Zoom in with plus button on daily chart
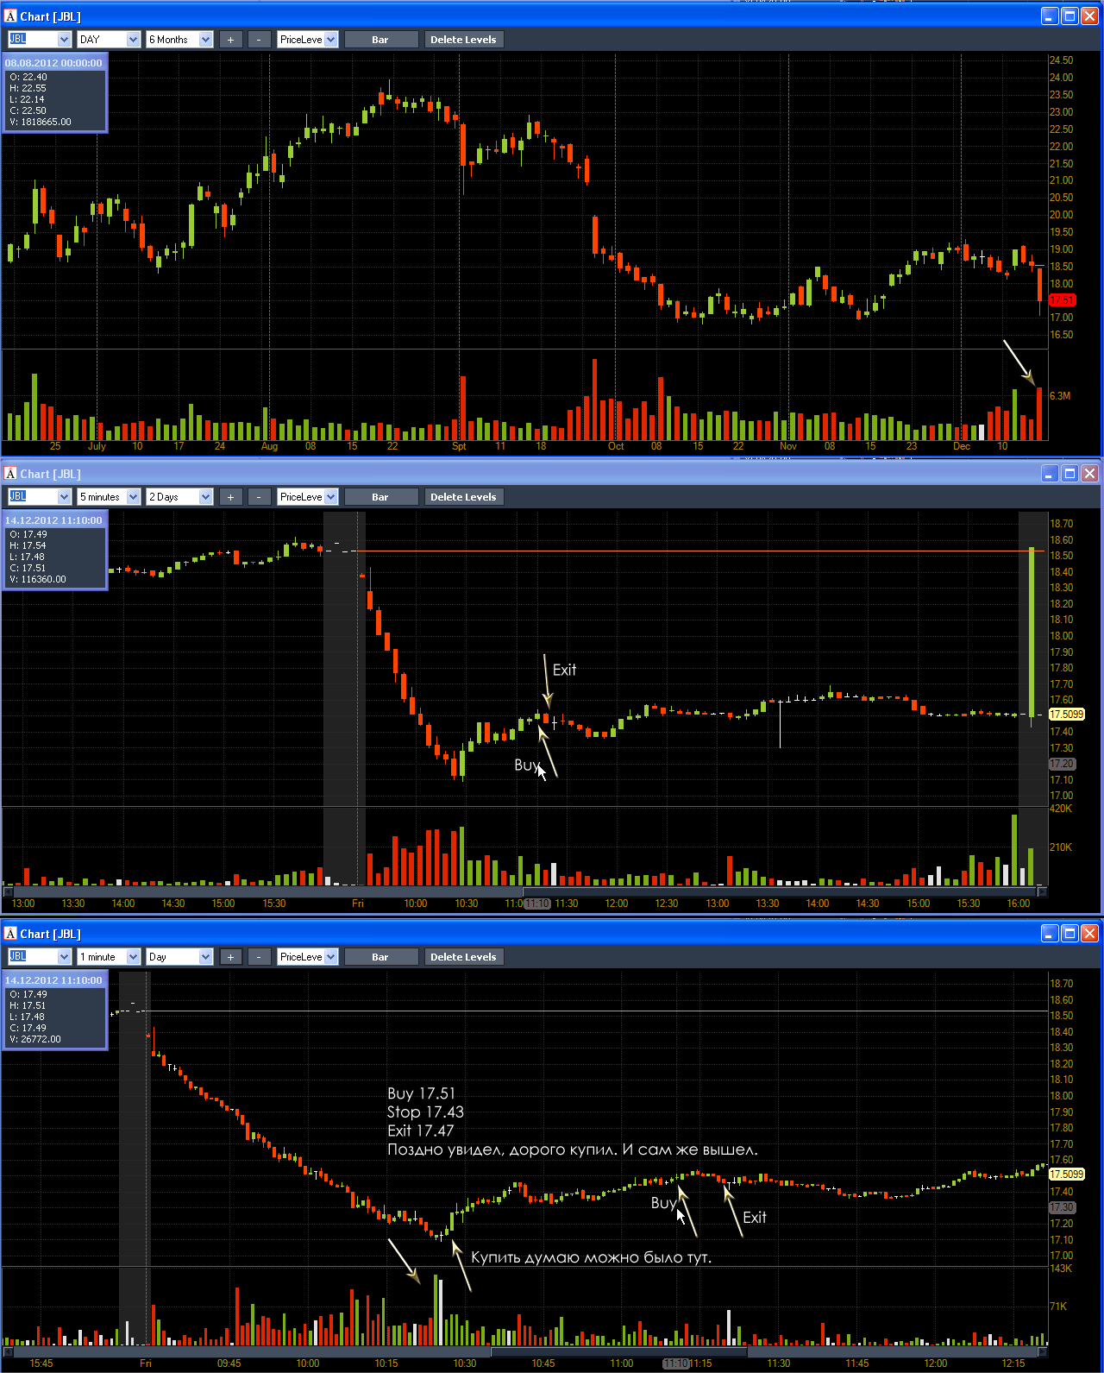 230,40
